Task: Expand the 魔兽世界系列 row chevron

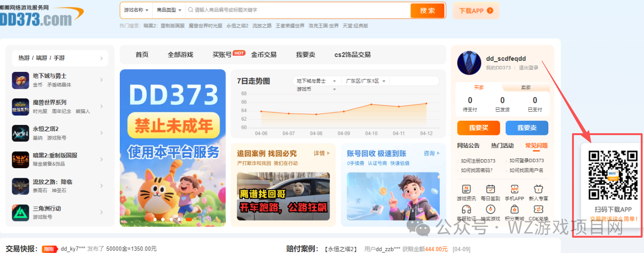Action: (101, 106)
